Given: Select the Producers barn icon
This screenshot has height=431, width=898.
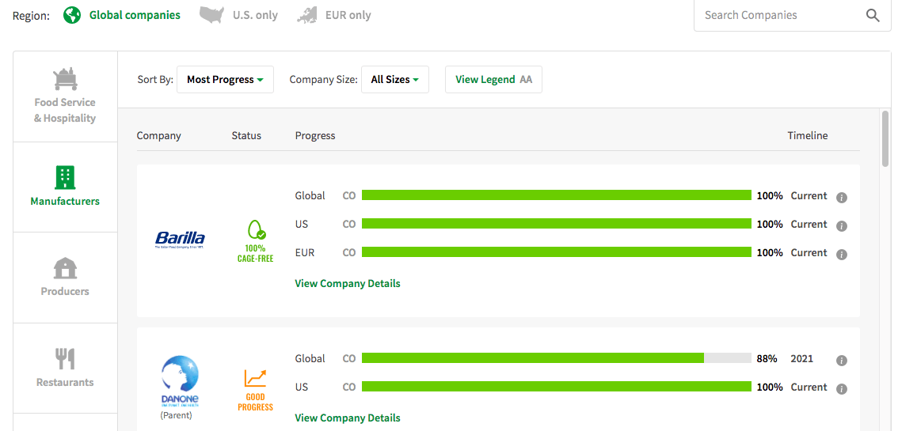Looking at the screenshot, I should 65,268.
